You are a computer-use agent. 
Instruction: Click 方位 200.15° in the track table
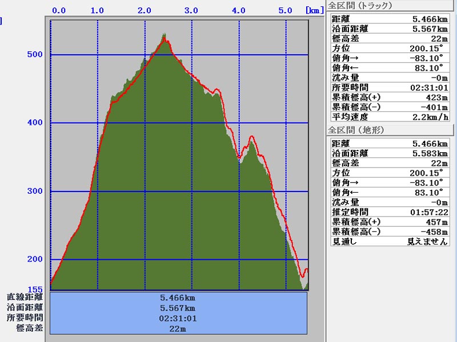click(x=390, y=48)
